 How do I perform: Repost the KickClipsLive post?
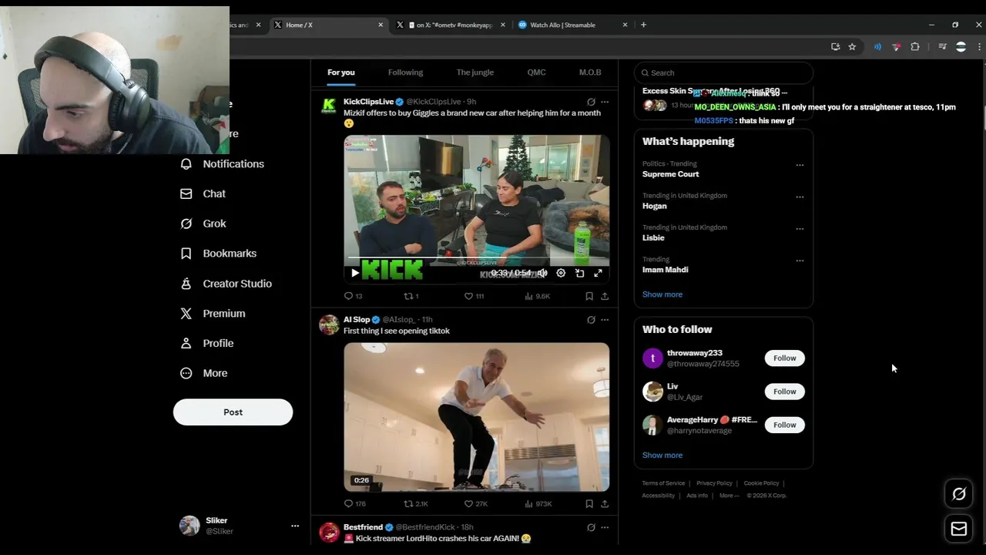pos(411,296)
